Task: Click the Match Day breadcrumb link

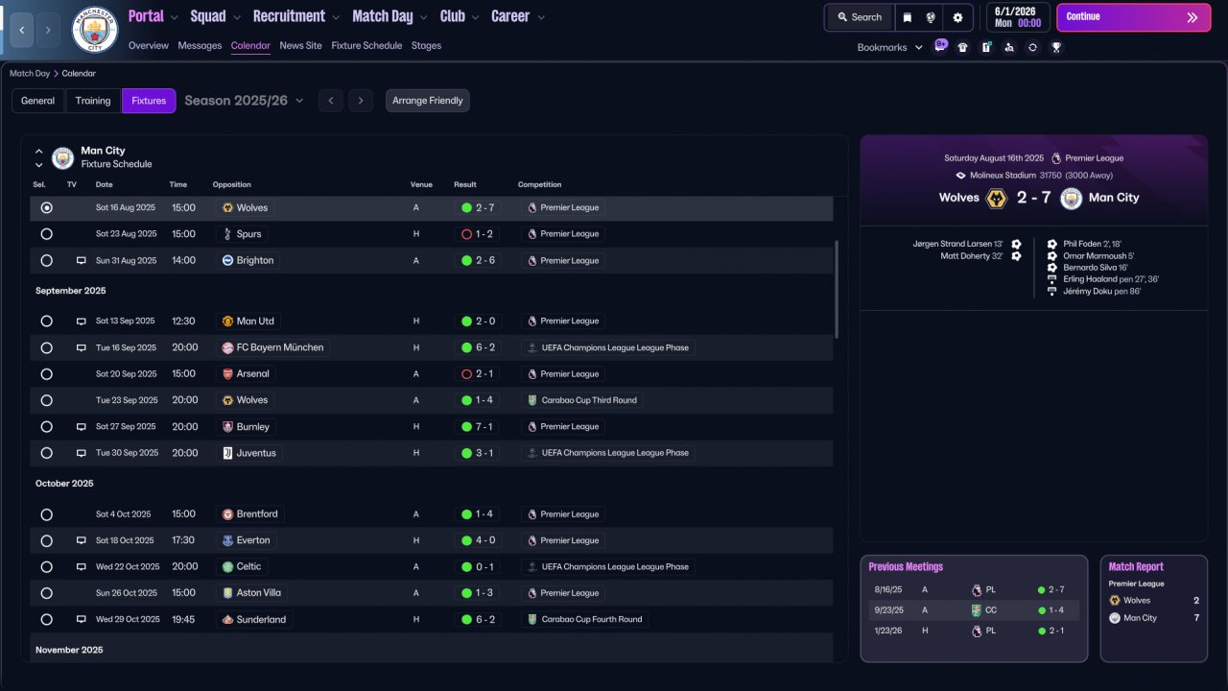Action: (30, 74)
